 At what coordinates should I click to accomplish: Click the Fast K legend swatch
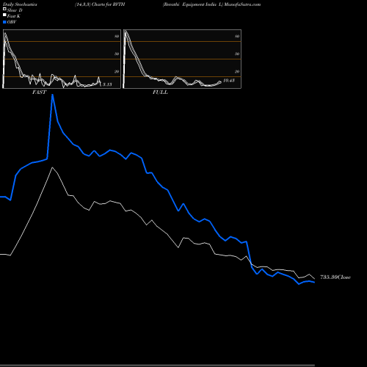click(4, 15)
